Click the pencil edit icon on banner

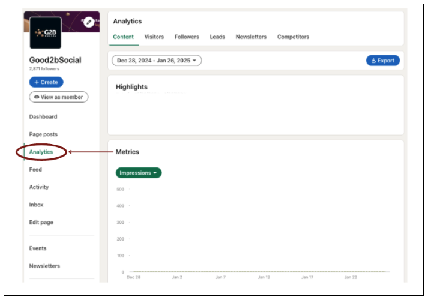[x=89, y=22]
